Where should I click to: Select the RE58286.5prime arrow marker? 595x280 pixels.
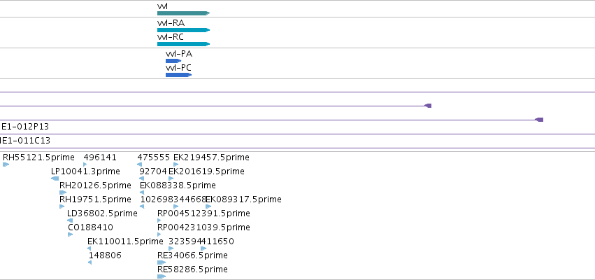(162, 276)
